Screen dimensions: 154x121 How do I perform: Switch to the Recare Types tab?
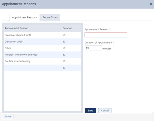[50, 17]
